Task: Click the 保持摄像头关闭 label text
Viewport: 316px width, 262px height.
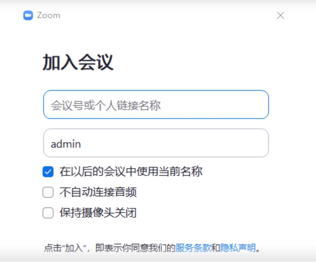Action: pyautogui.click(x=98, y=213)
